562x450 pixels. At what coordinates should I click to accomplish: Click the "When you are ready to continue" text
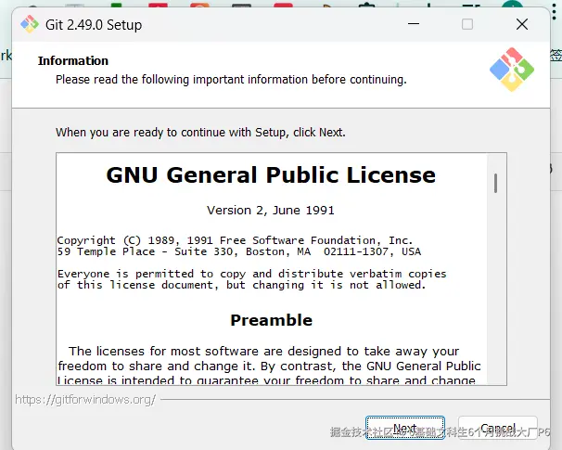pos(200,133)
